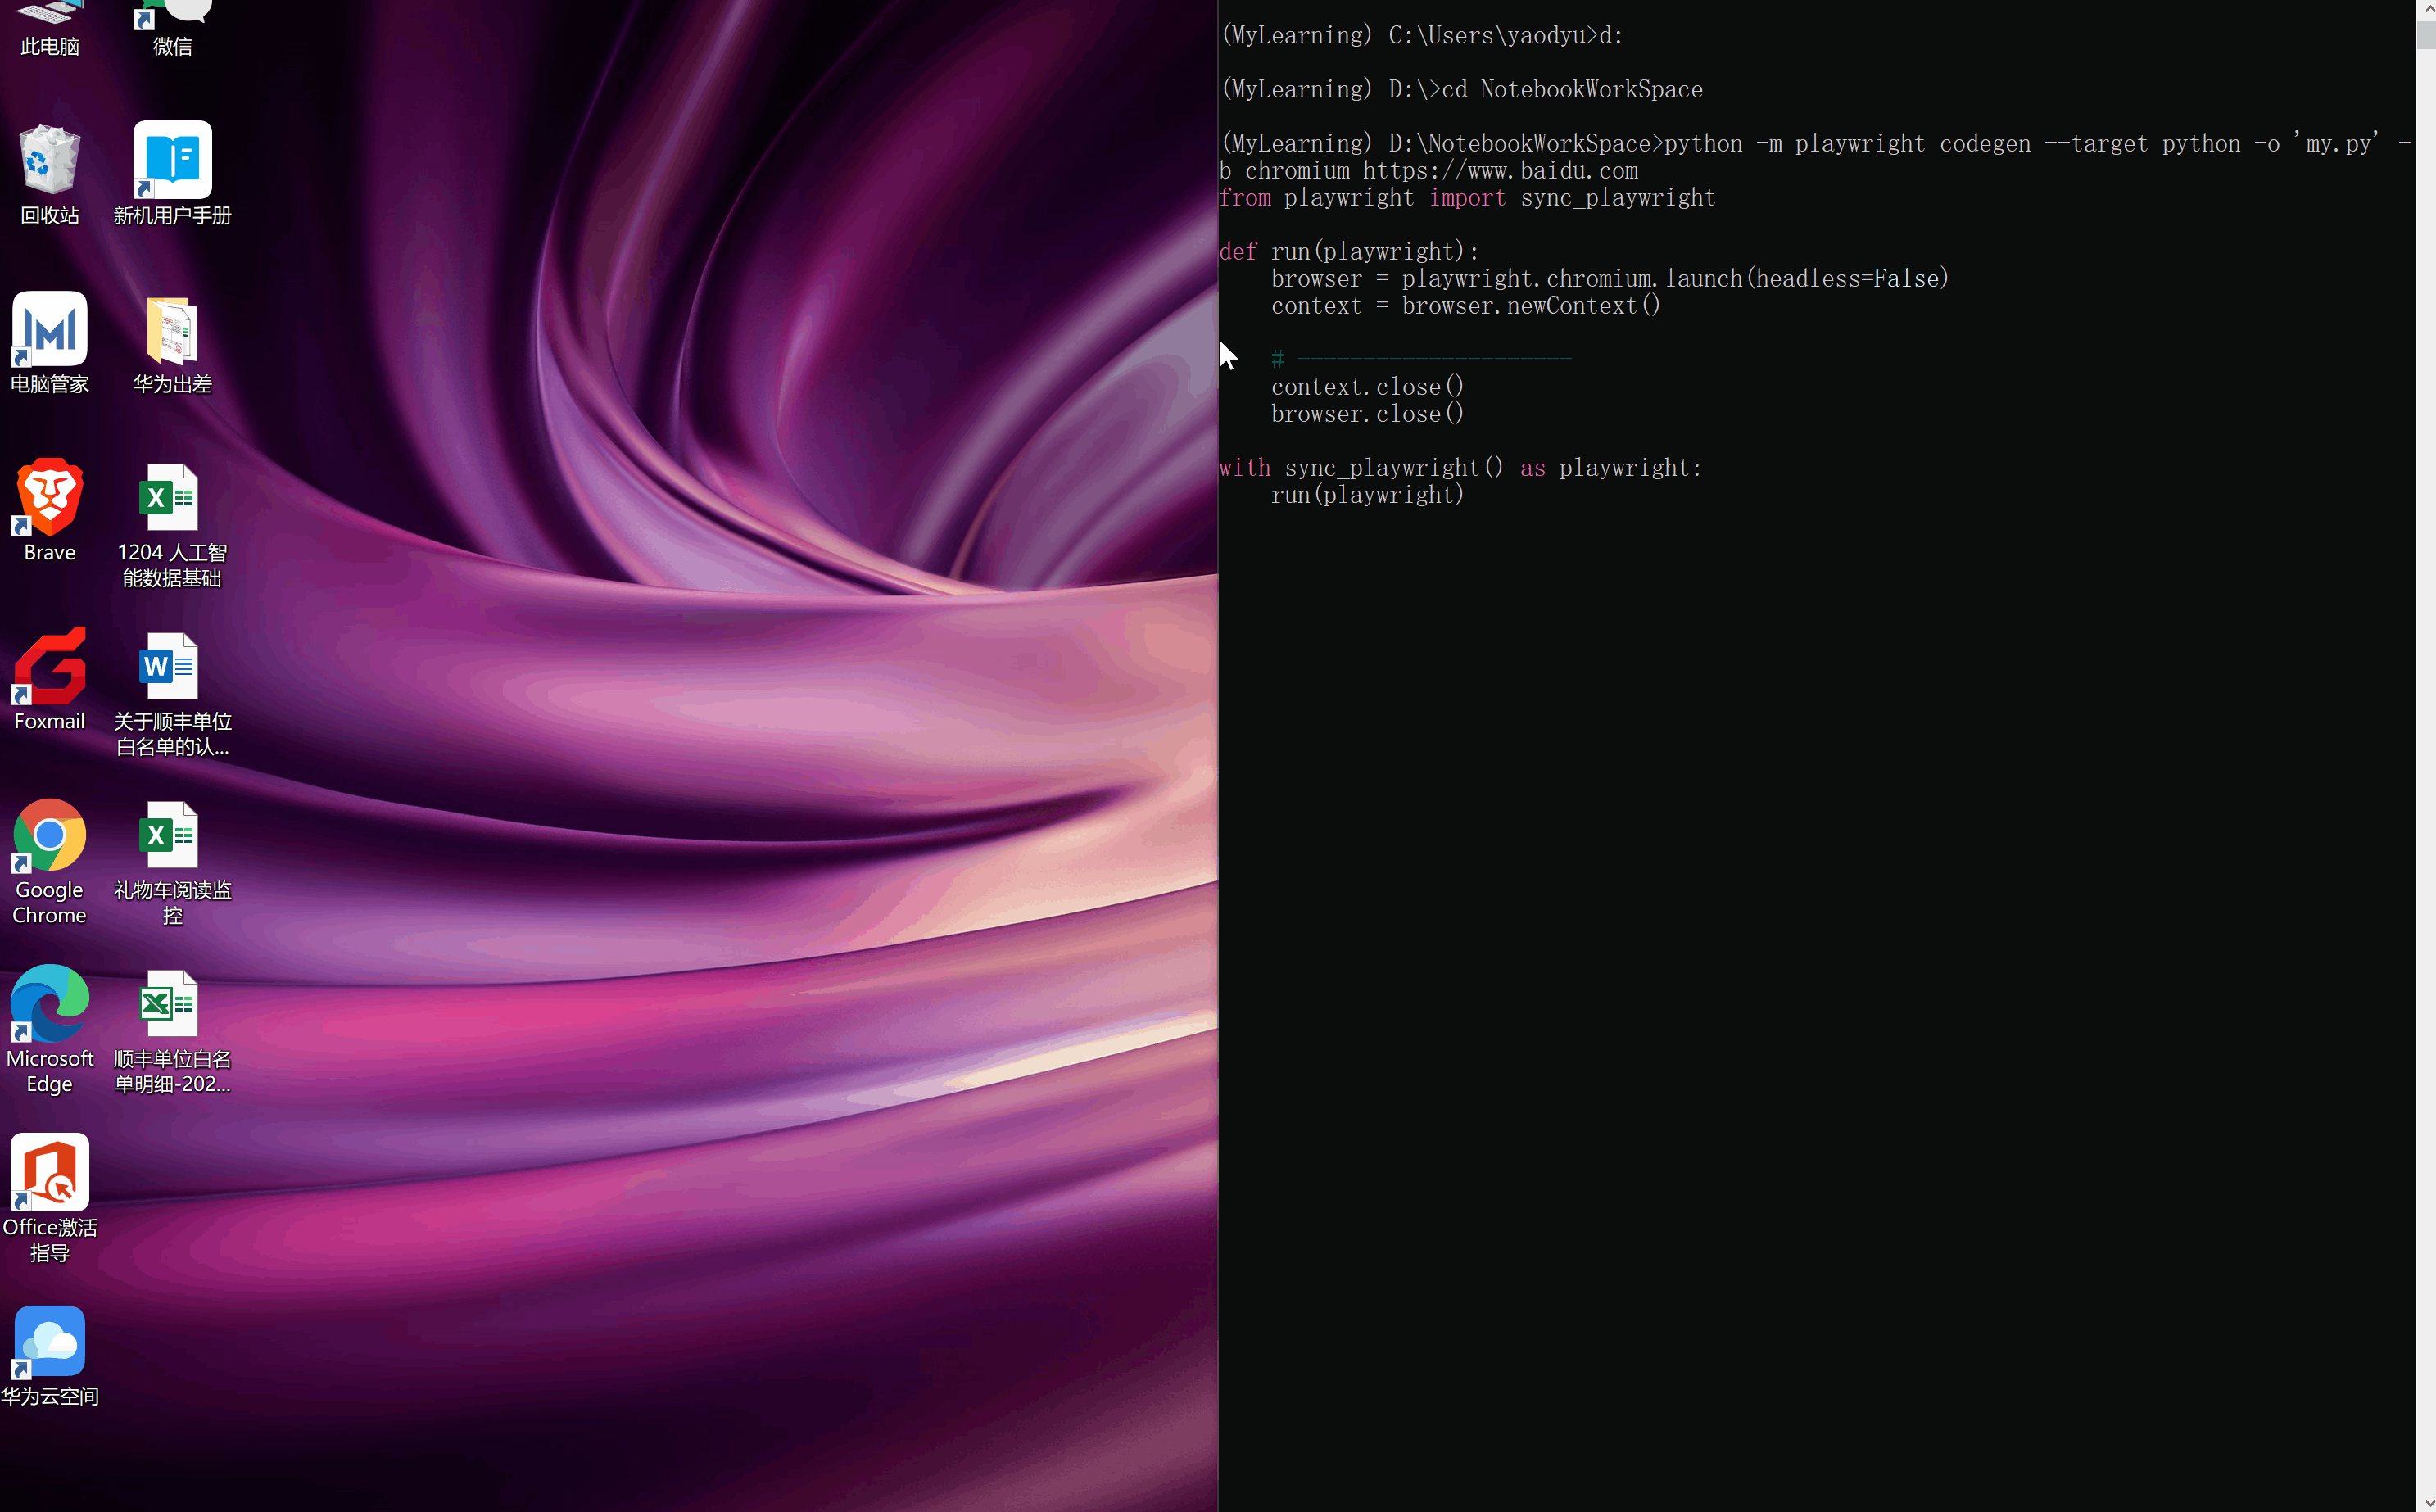The image size is (2436, 1512).
Task: Select the Office激活指导 shortcut icon
Action: tap(49, 1174)
